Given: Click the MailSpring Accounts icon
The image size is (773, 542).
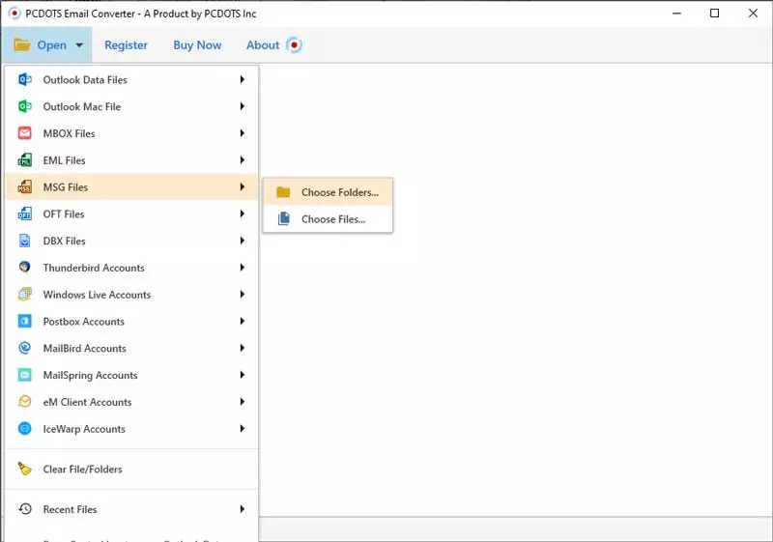Looking at the screenshot, I should click(25, 375).
